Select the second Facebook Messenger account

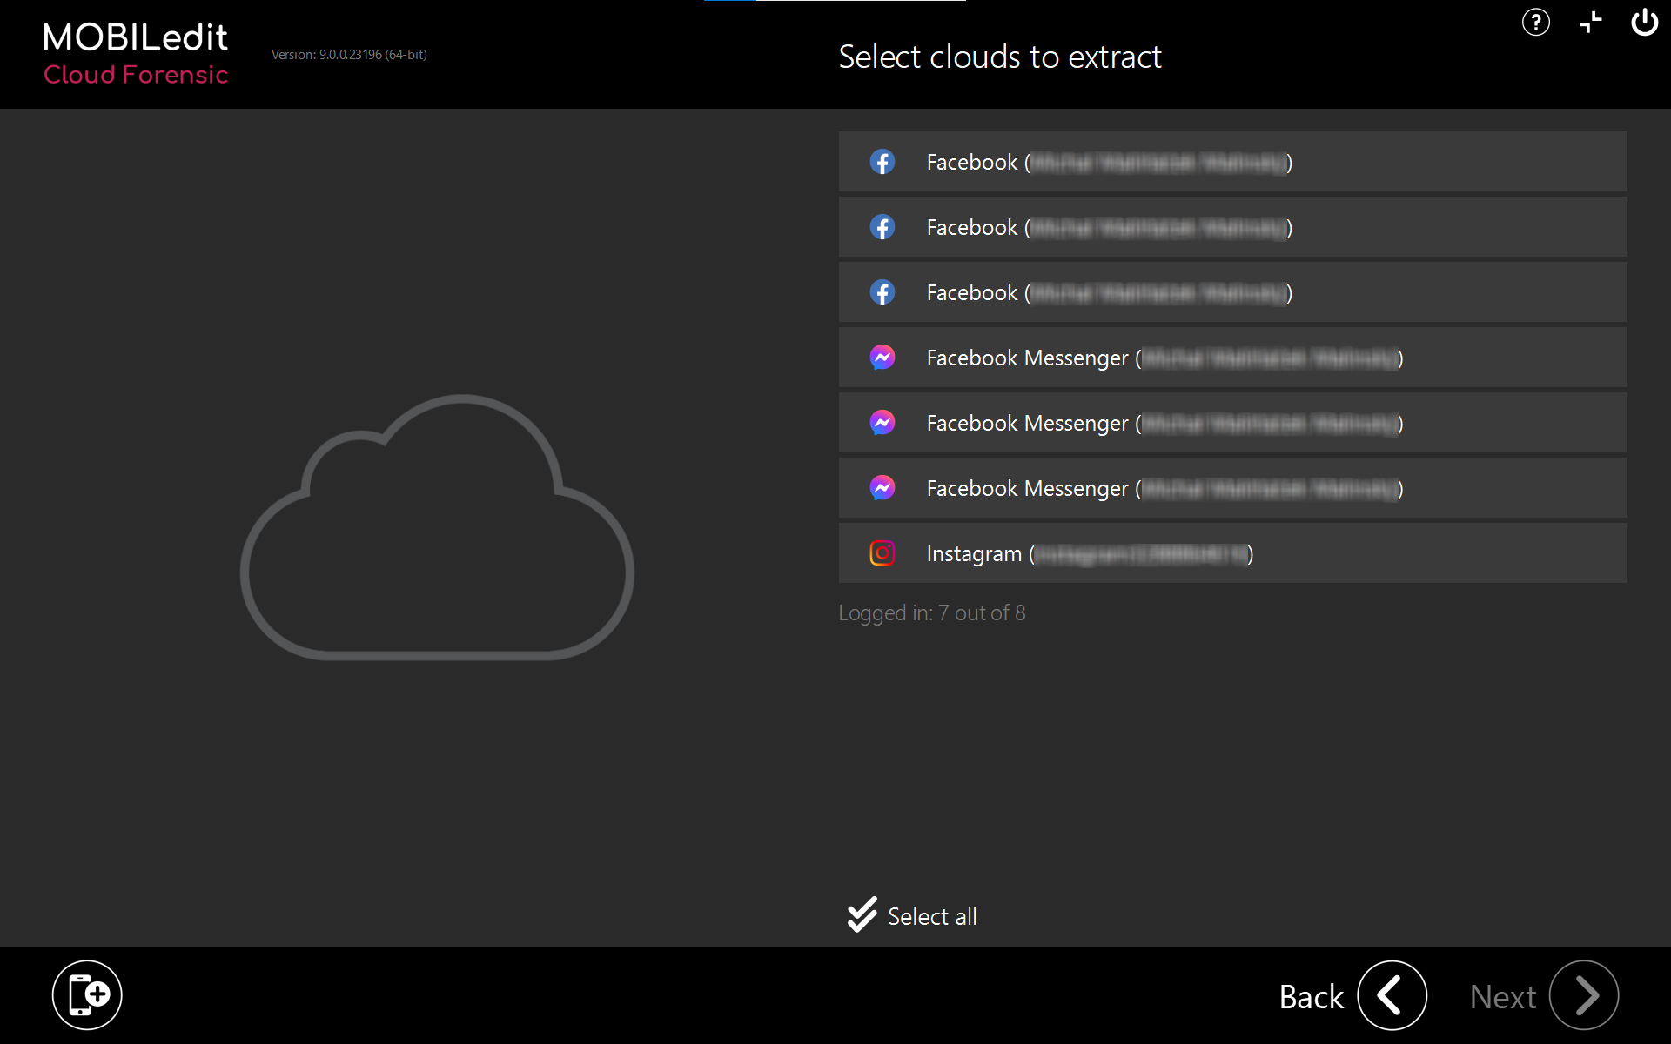click(1231, 423)
